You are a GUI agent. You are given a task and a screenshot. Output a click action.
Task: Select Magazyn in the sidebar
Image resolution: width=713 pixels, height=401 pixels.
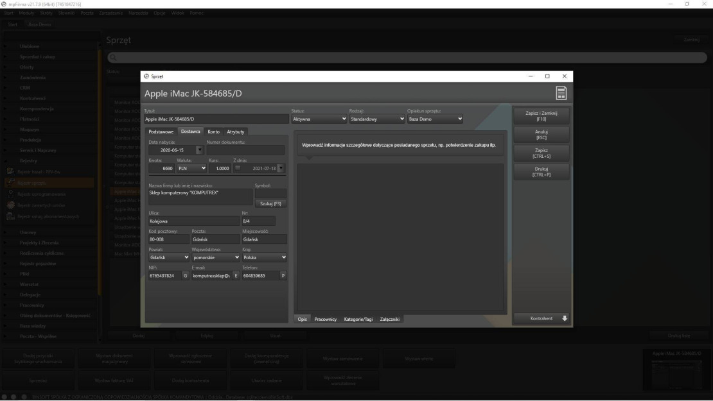[x=30, y=130]
